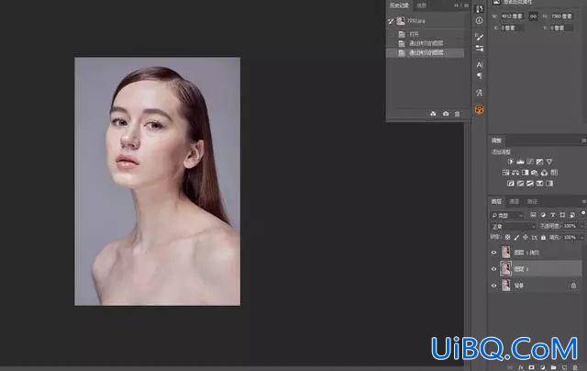The width and height of the screenshot is (587, 371).
Task: Hide the top copied layer eye
Action: [493, 253]
